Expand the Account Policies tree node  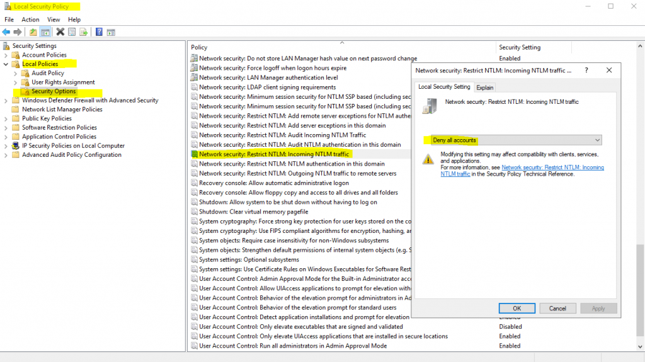(x=6, y=55)
